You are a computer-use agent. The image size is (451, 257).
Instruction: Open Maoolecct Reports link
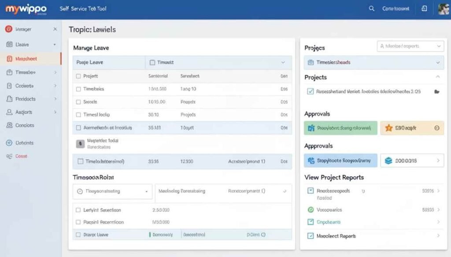(336, 236)
